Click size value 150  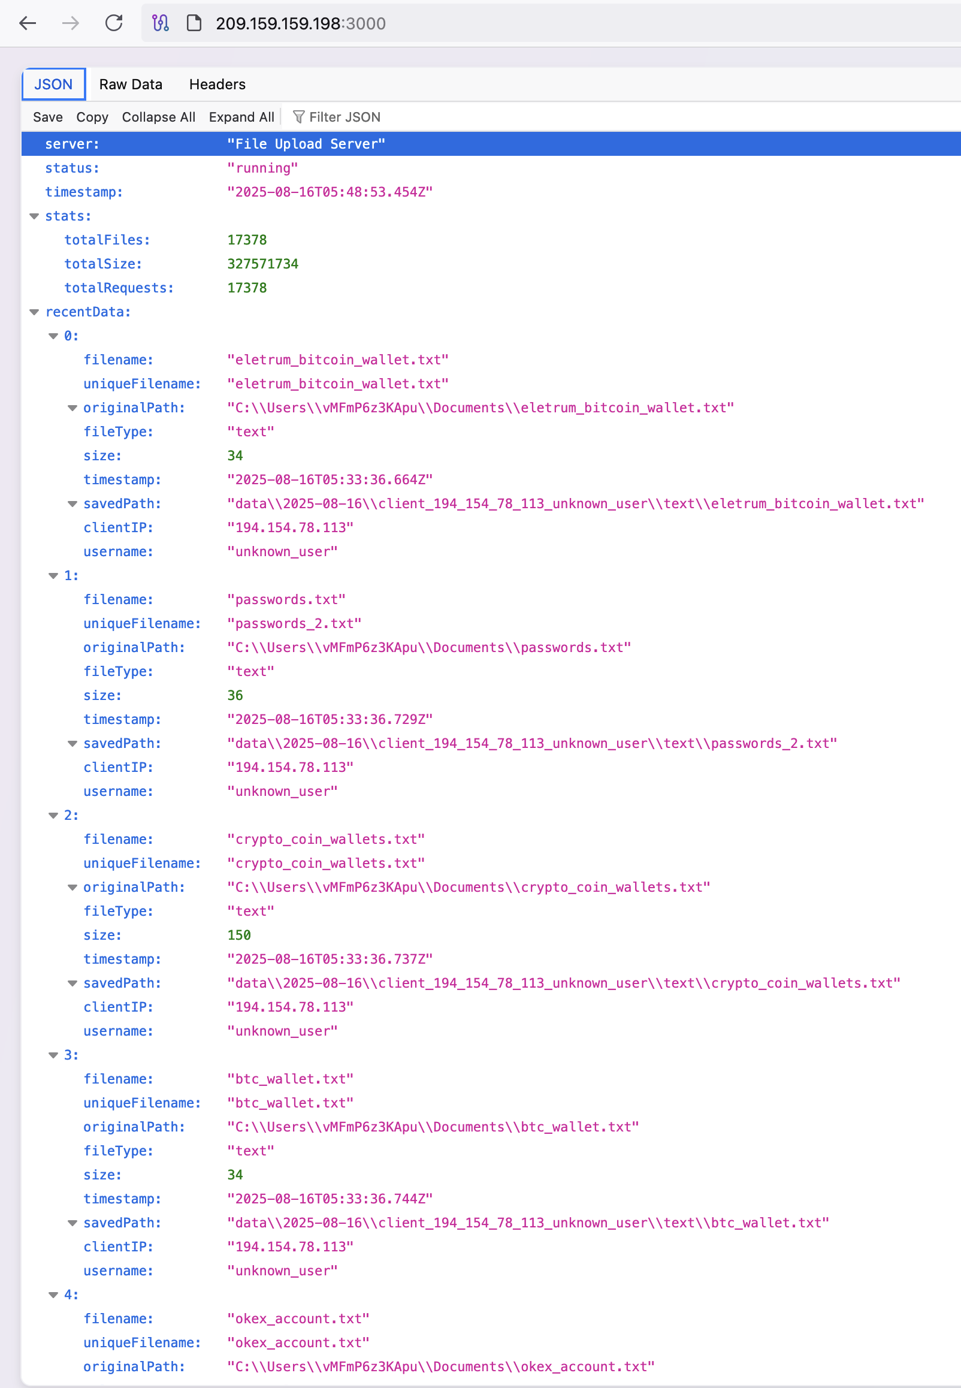[239, 934]
